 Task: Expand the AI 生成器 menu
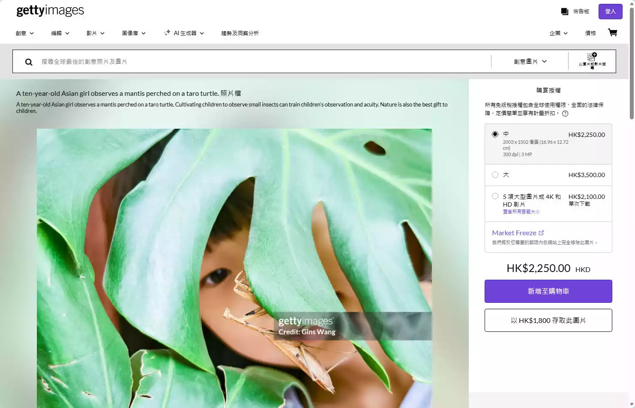[x=184, y=33]
